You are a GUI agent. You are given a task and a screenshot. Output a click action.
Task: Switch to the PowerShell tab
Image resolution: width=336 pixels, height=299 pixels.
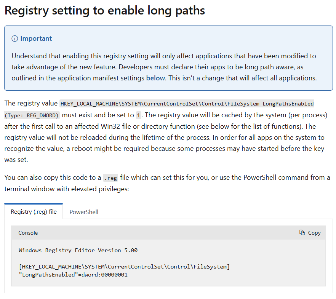(x=83, y=212)
